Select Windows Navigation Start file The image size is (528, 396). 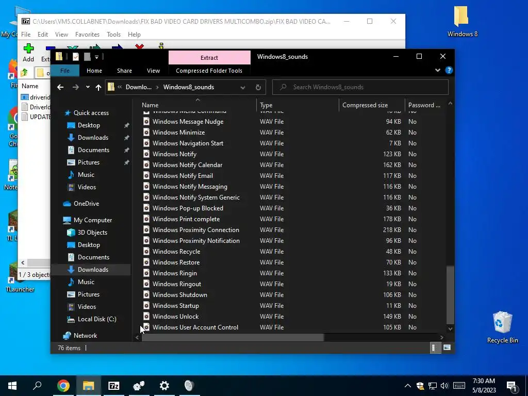[x=188, y=143]
